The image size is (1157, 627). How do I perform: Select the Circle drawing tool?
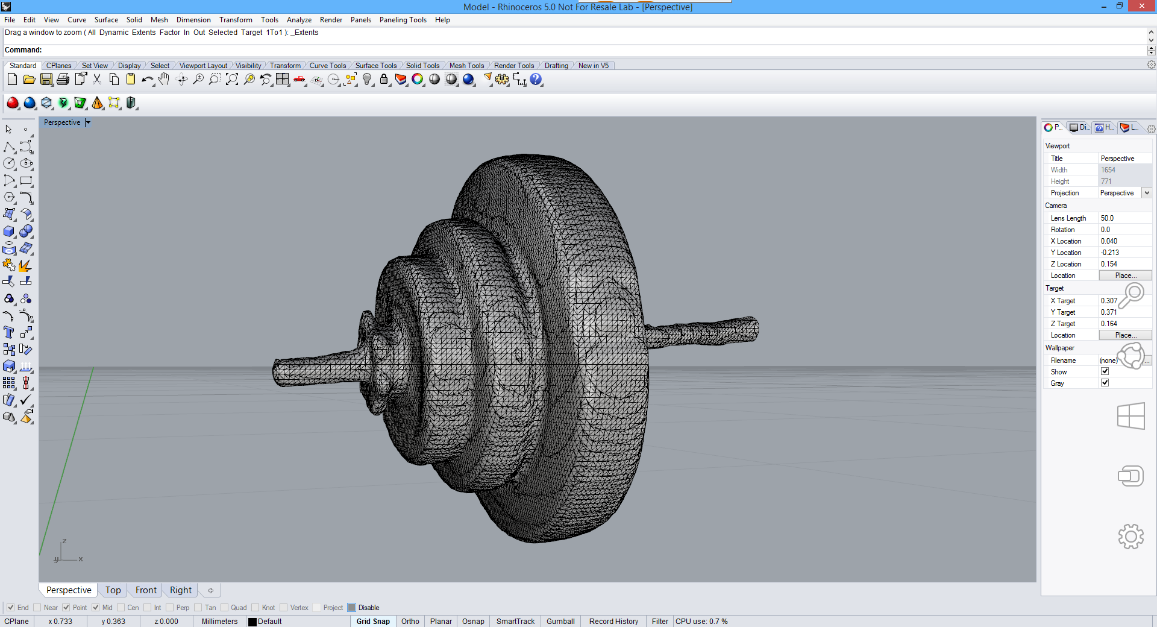tap(9, 163)
